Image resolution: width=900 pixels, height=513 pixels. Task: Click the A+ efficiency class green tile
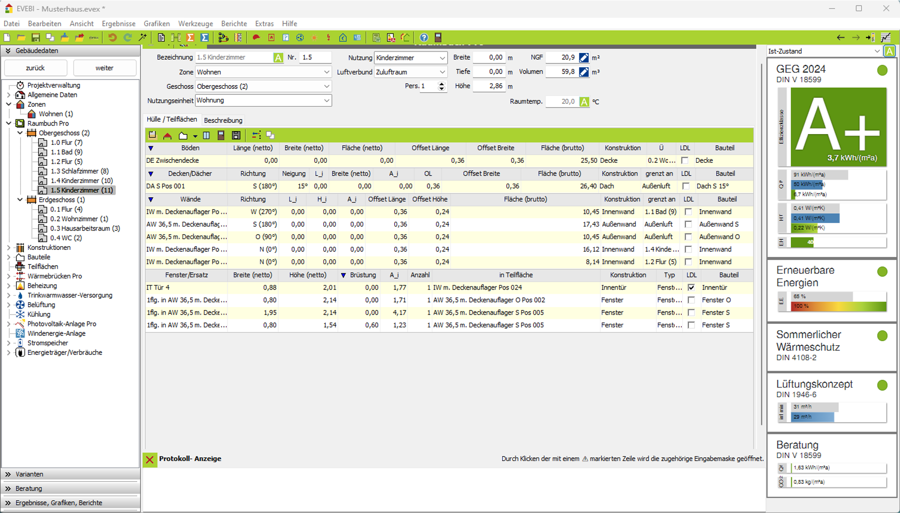(x=838, y=126)
